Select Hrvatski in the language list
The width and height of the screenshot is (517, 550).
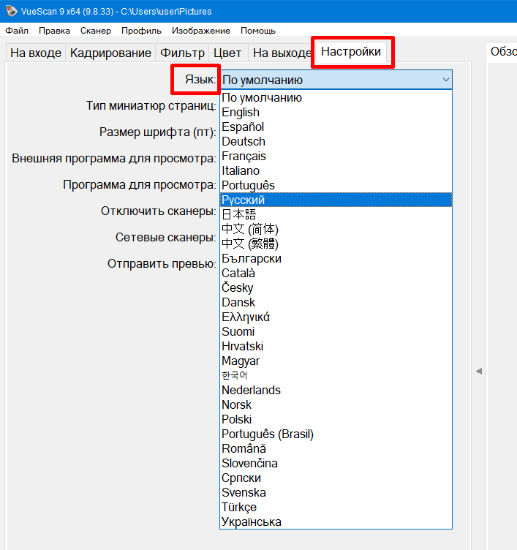336,346
